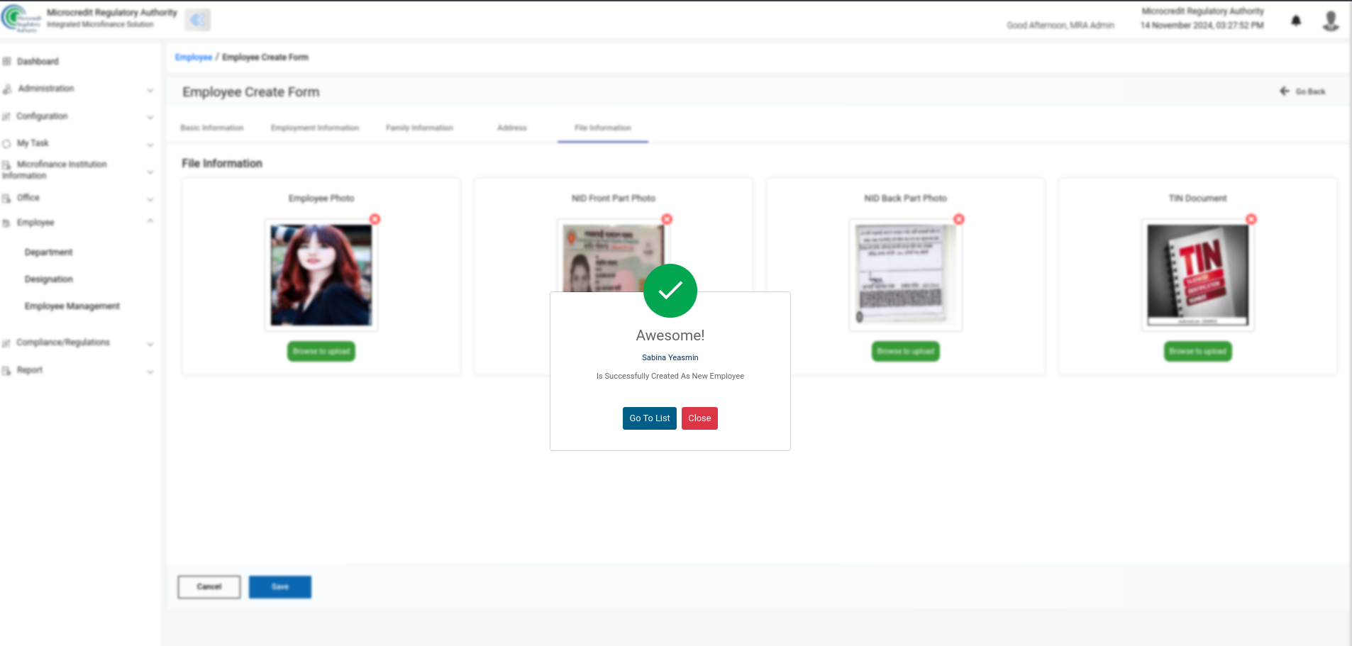Click the Awesome! heading text
This screenshot has height=646, width=1352.
pyautogui.click(x=670, y=335)
